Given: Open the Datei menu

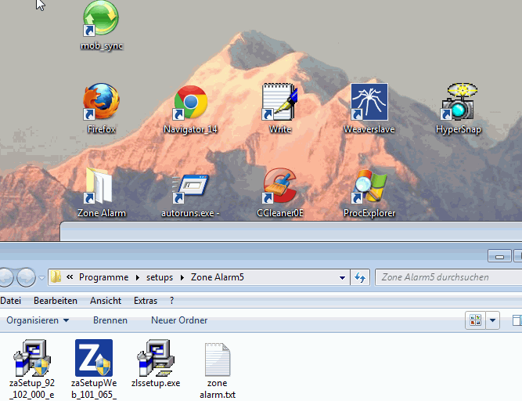Looking at the screenshot, I should coord(11,301).
